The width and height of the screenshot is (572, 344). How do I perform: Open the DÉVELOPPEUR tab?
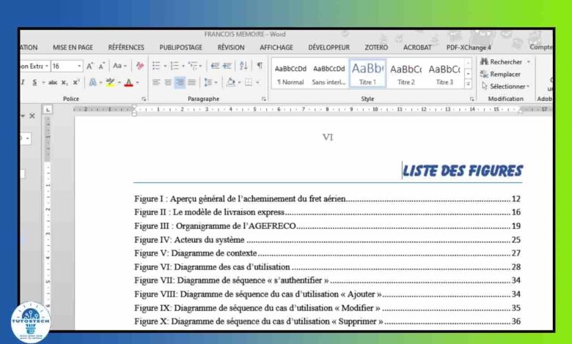point(329,48)
